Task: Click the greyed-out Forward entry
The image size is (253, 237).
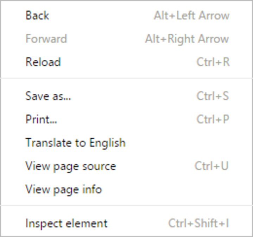Action: click(46, 39)
